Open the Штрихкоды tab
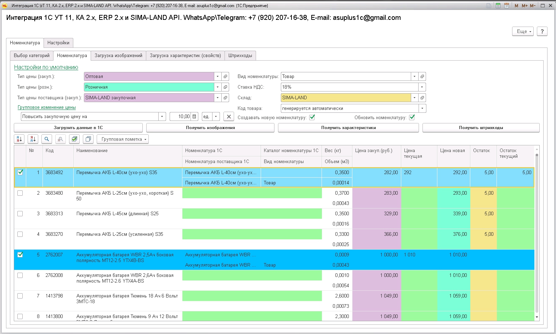 pos(240,56)
